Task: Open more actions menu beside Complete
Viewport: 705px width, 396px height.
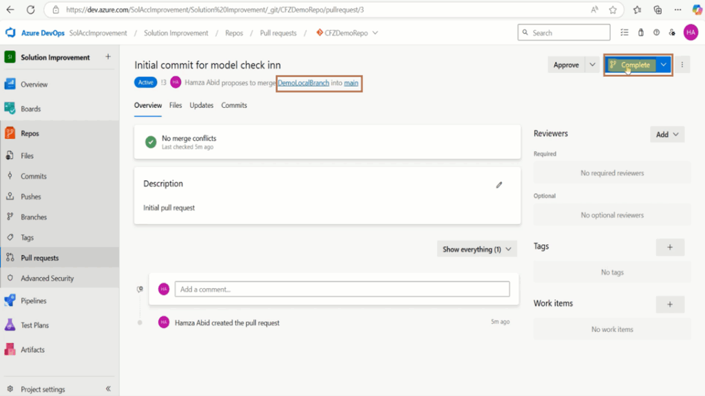Action: click(682, 65)
